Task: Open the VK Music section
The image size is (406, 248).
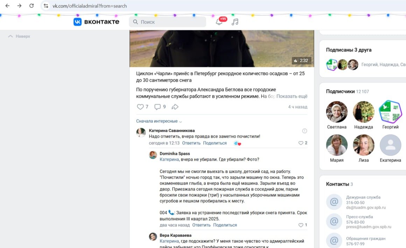Action: 234,21
